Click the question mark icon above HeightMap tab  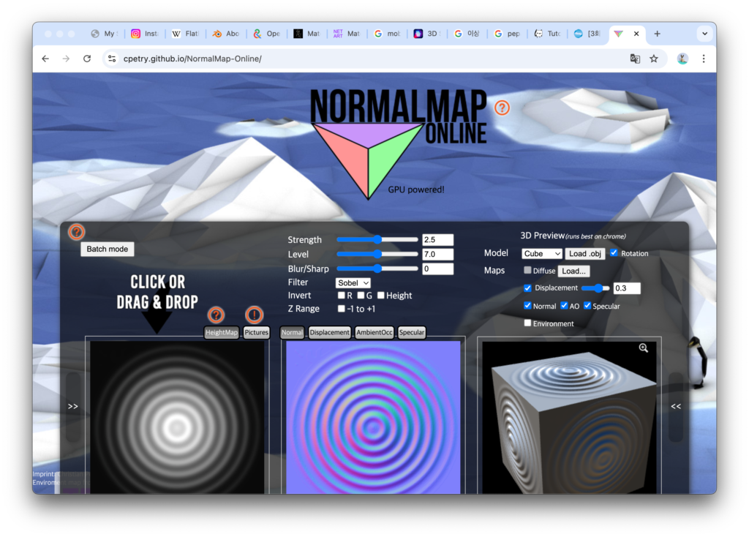coord(216,315)
